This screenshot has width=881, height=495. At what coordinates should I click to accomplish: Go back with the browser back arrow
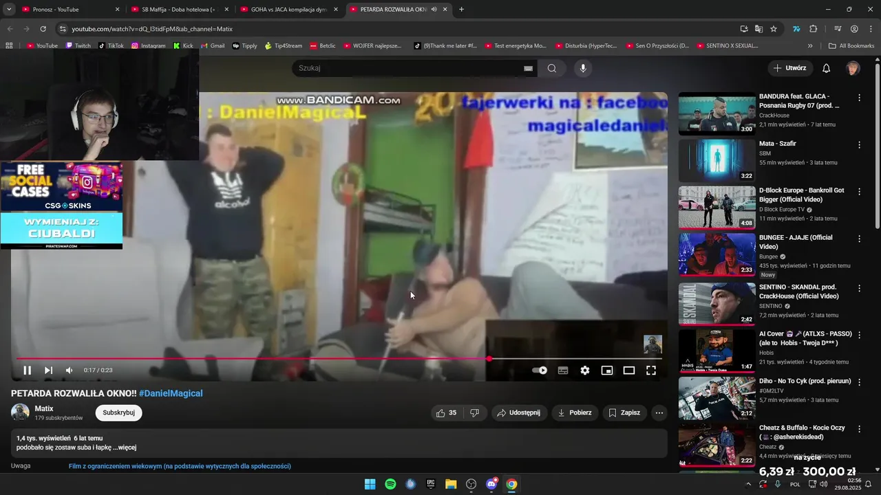(x=10, y=29)
